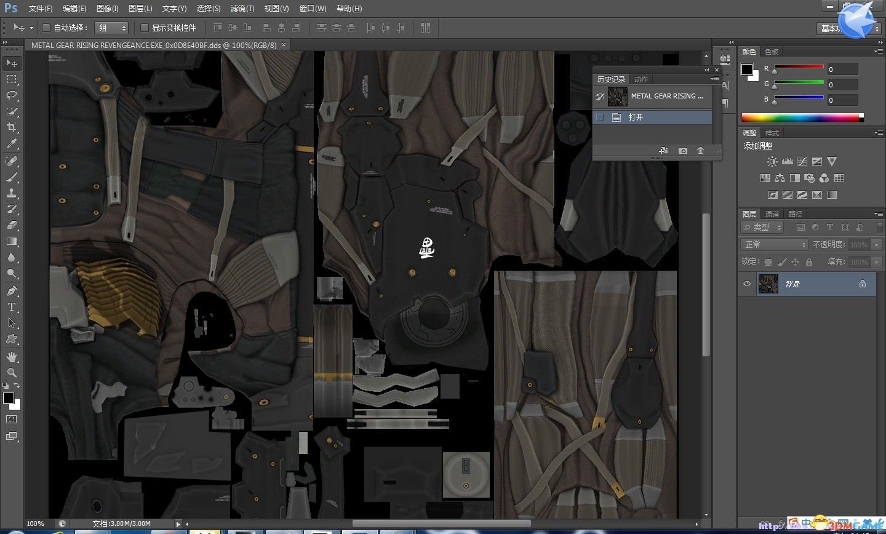Select the Eyedropper tool
This screenshot has width=886, height=534.
11,143
